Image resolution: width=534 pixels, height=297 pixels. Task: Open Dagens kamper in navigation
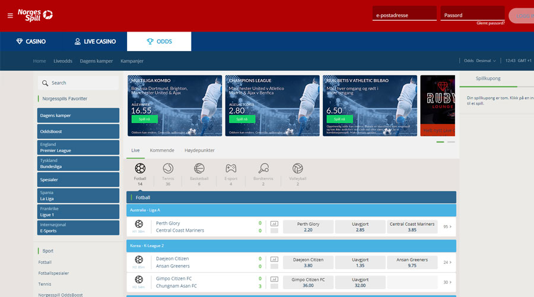click(96, 61)
